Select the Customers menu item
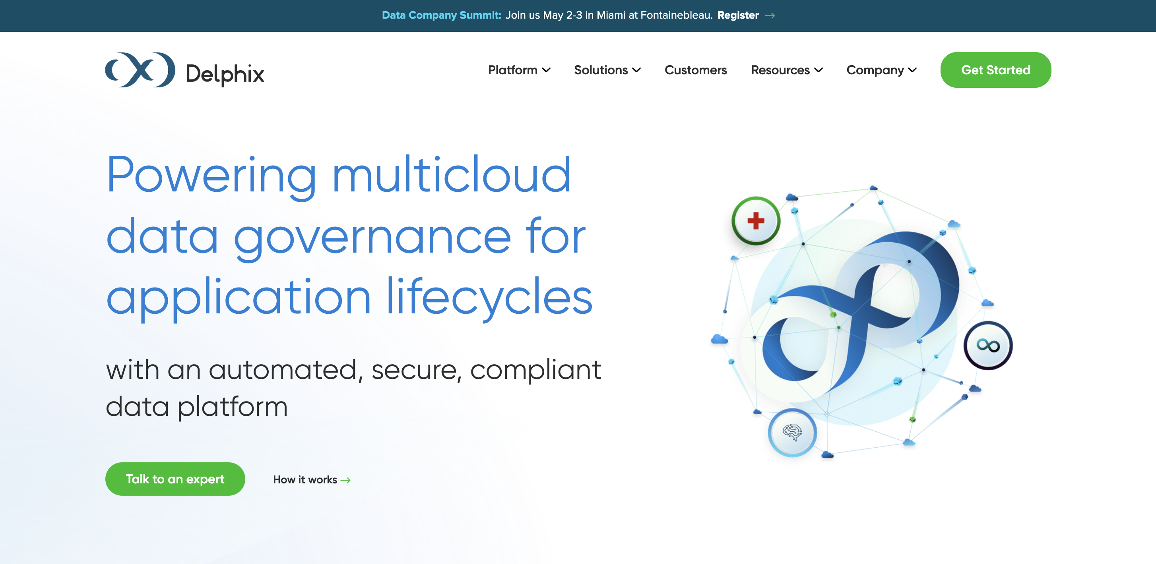Screen dimensions: 1156x564 [696, 70]
